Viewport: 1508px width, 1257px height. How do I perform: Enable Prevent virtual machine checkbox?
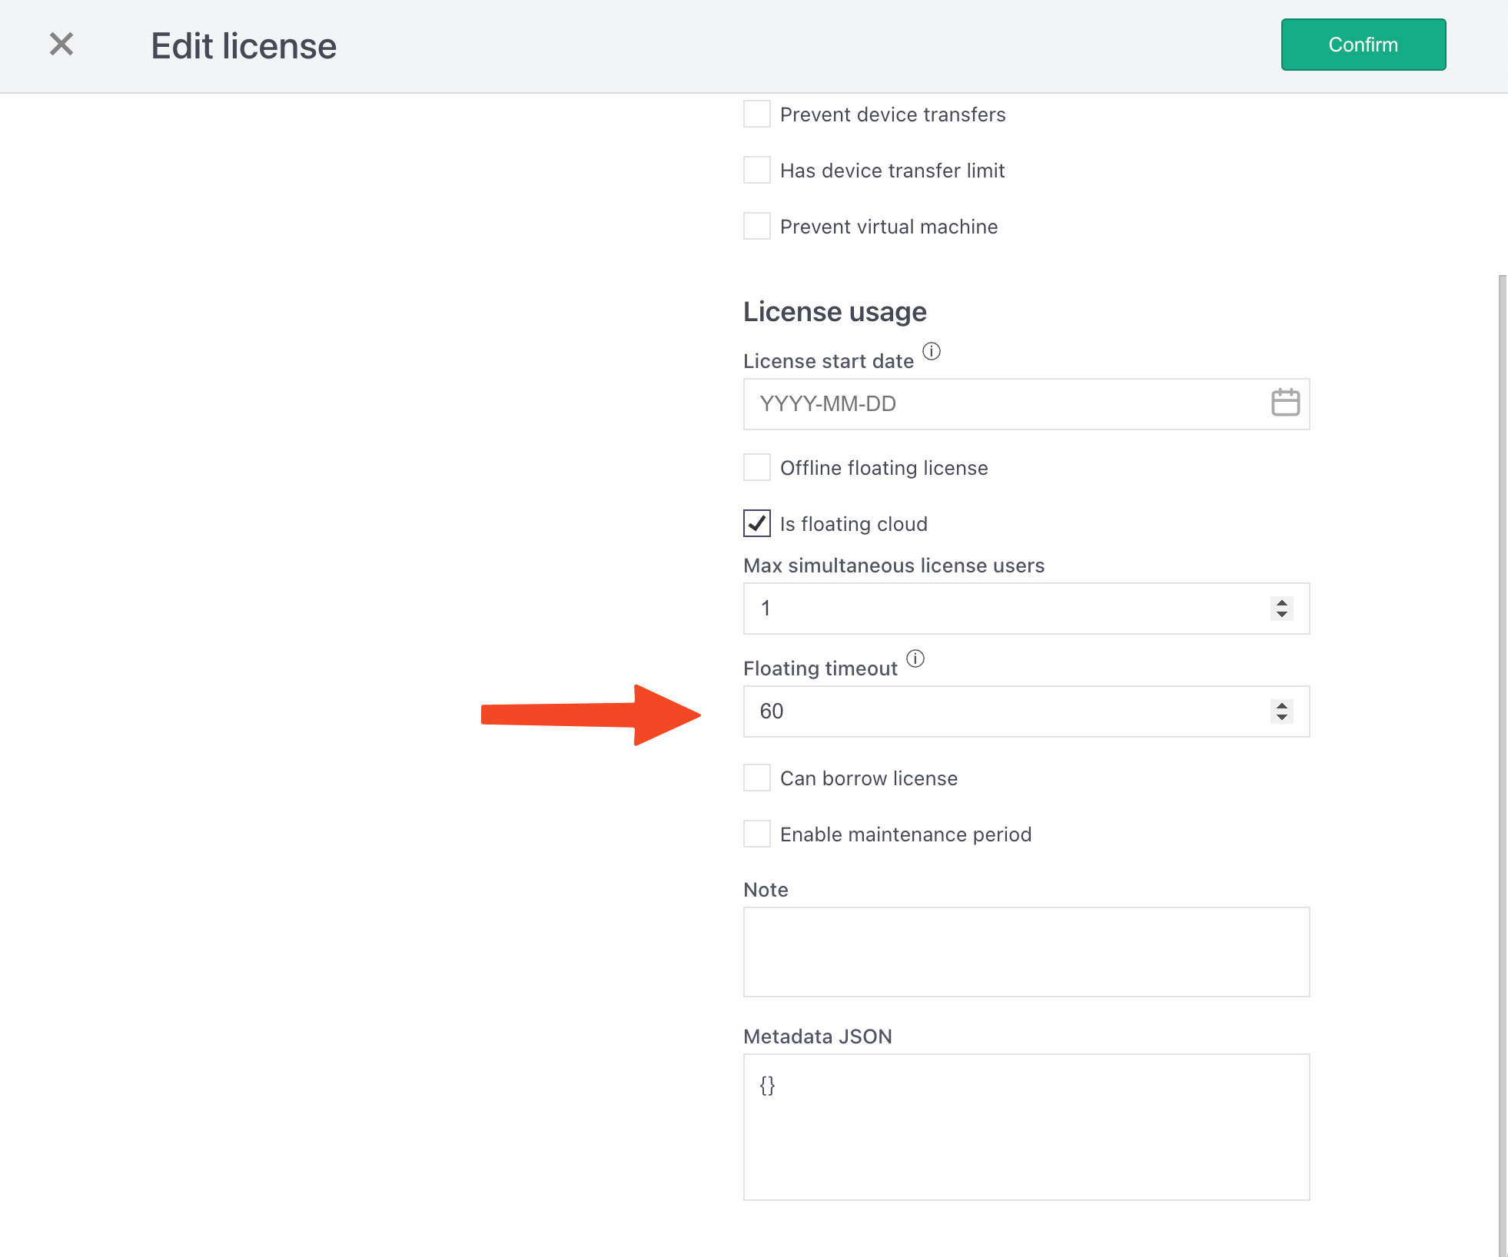pyautogui.click(x=757, y=226)
